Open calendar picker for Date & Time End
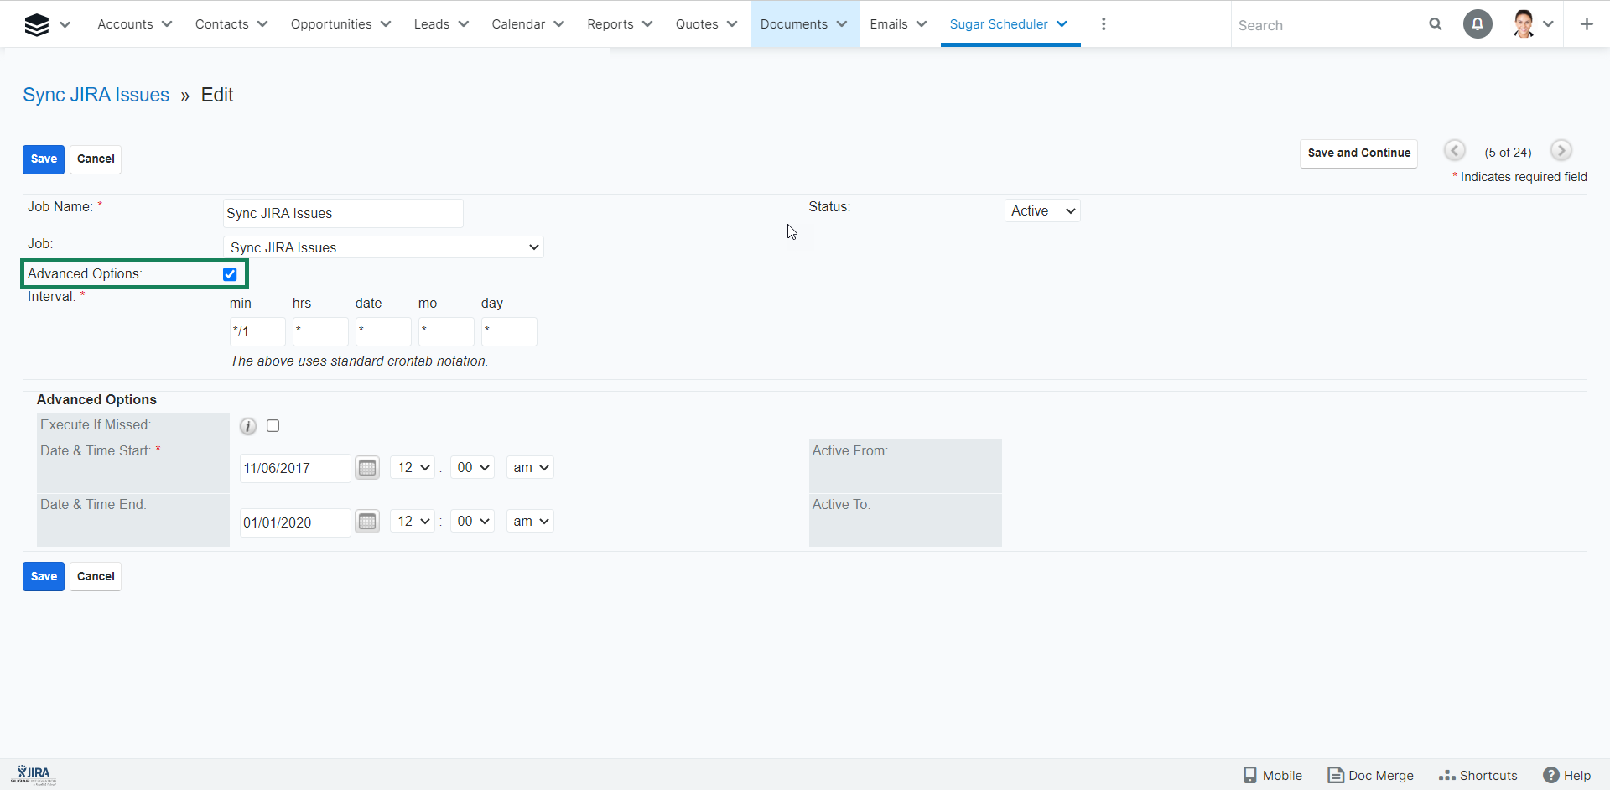Image resolution: width=1610 pixels, height=790 pixels. (x=367, y=522)
